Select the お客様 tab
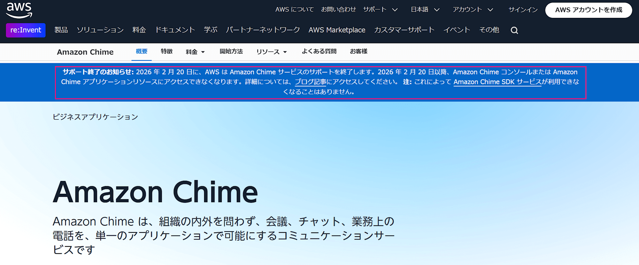Image resolution: width=639 pixels, height=265 pixels. point(358,51)
